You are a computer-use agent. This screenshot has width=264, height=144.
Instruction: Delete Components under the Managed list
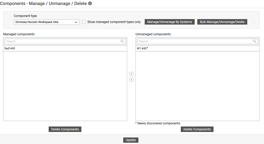(65, 129)
